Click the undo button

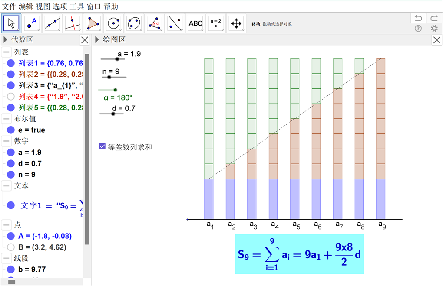[x=418, y=18]
